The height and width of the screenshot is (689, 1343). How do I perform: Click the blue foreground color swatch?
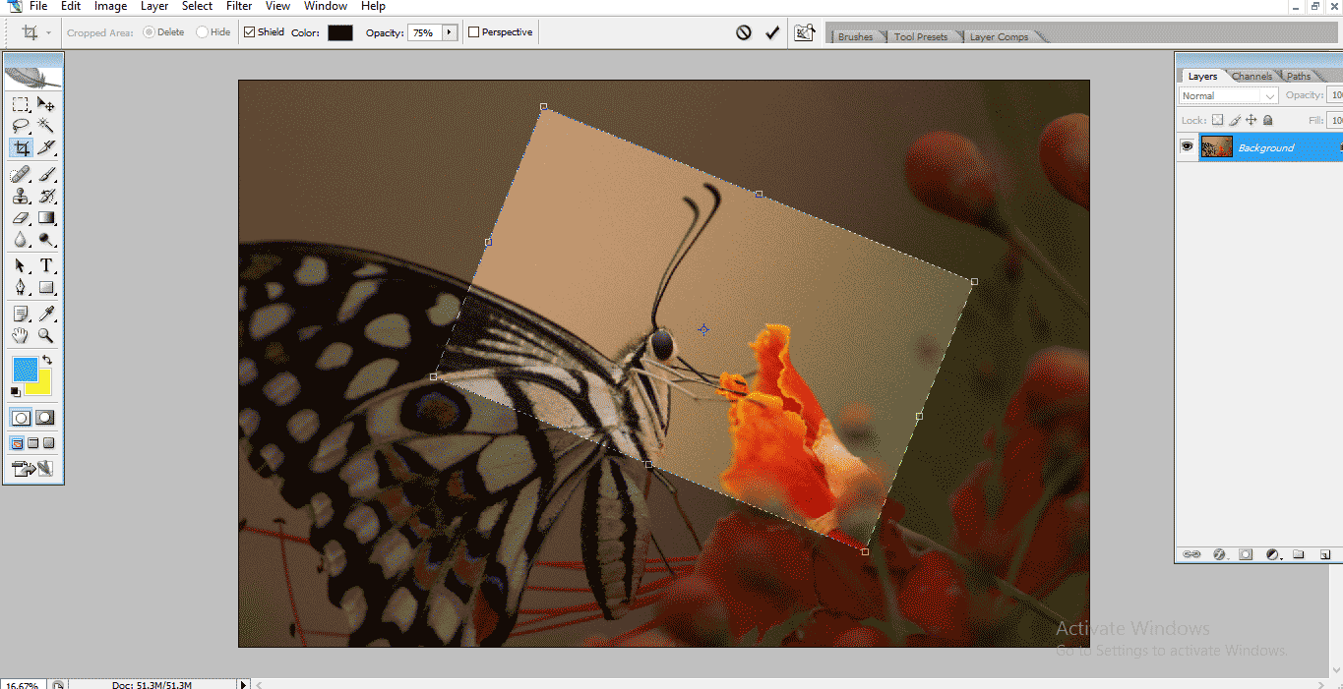pyautogui.click(x=25, y=370)
